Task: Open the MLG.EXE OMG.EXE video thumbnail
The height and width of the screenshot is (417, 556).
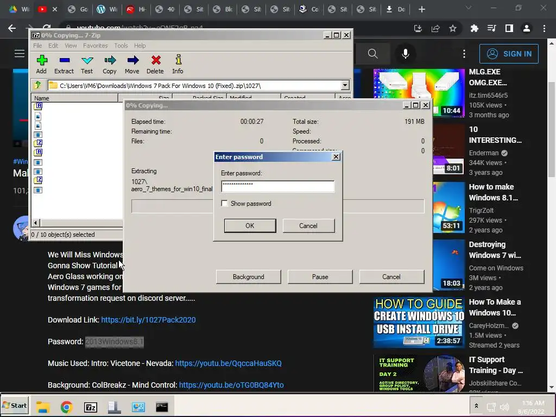Action: [x=419, y=93]
